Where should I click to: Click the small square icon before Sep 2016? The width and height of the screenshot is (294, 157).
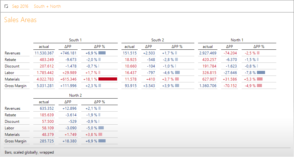pos(7,7)
